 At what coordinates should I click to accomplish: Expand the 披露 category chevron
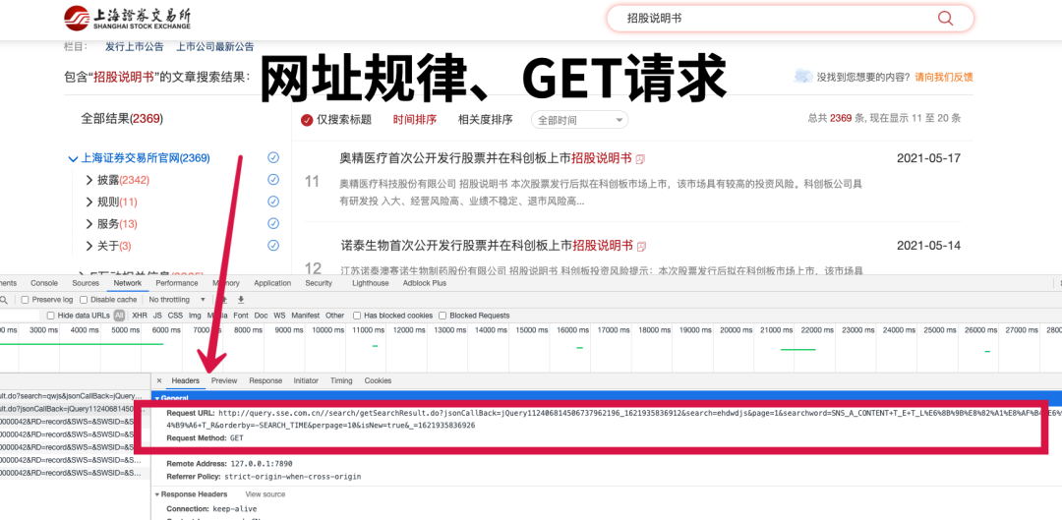(x=89, y=180)
